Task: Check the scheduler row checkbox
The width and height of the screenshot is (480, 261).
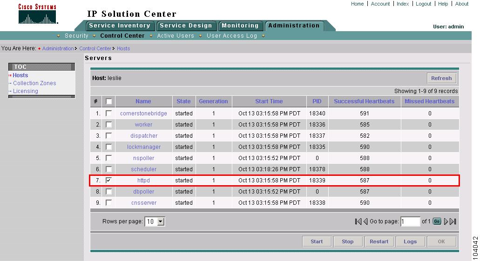Action: click(x=108, y=169)
